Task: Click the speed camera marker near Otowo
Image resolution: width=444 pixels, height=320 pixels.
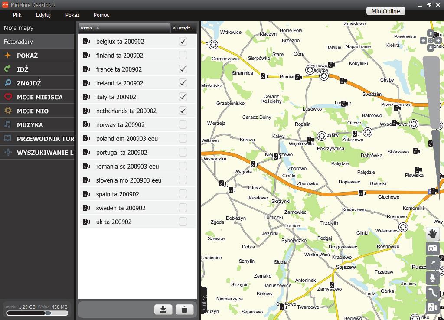Action: (356, 133)
